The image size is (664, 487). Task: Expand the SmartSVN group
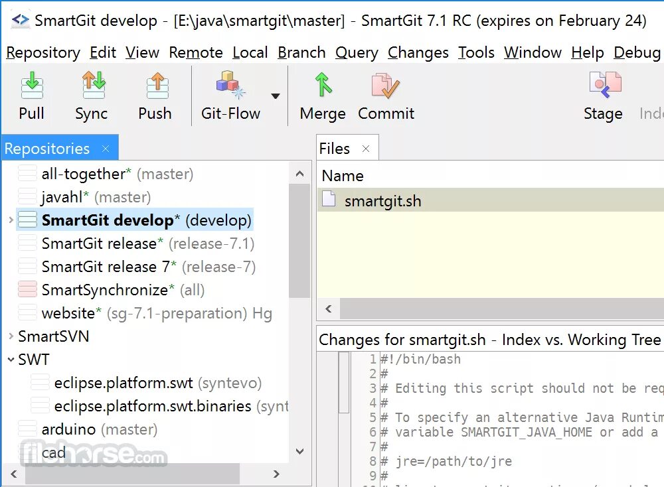coord(11,336)
